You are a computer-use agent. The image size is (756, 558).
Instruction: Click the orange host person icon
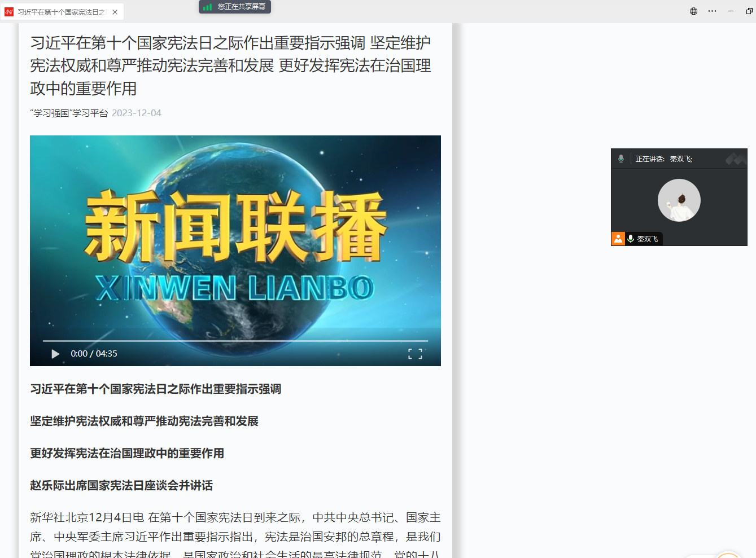click(x=618, y=239)
